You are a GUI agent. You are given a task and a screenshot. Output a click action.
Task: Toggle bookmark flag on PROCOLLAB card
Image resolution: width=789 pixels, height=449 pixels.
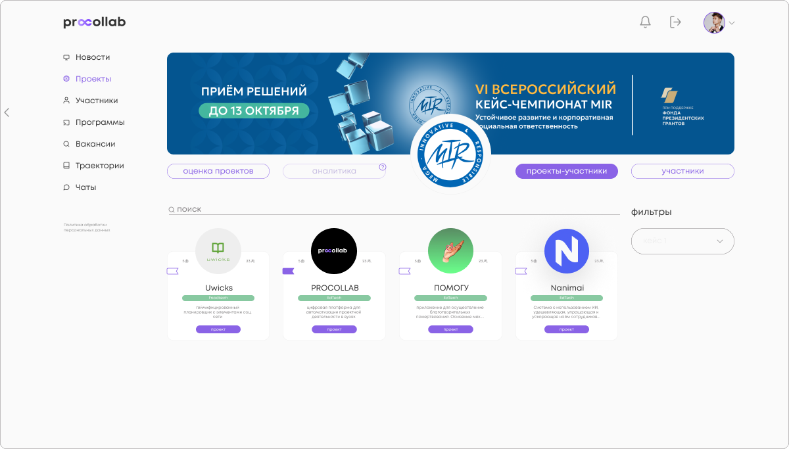[288, 271]
